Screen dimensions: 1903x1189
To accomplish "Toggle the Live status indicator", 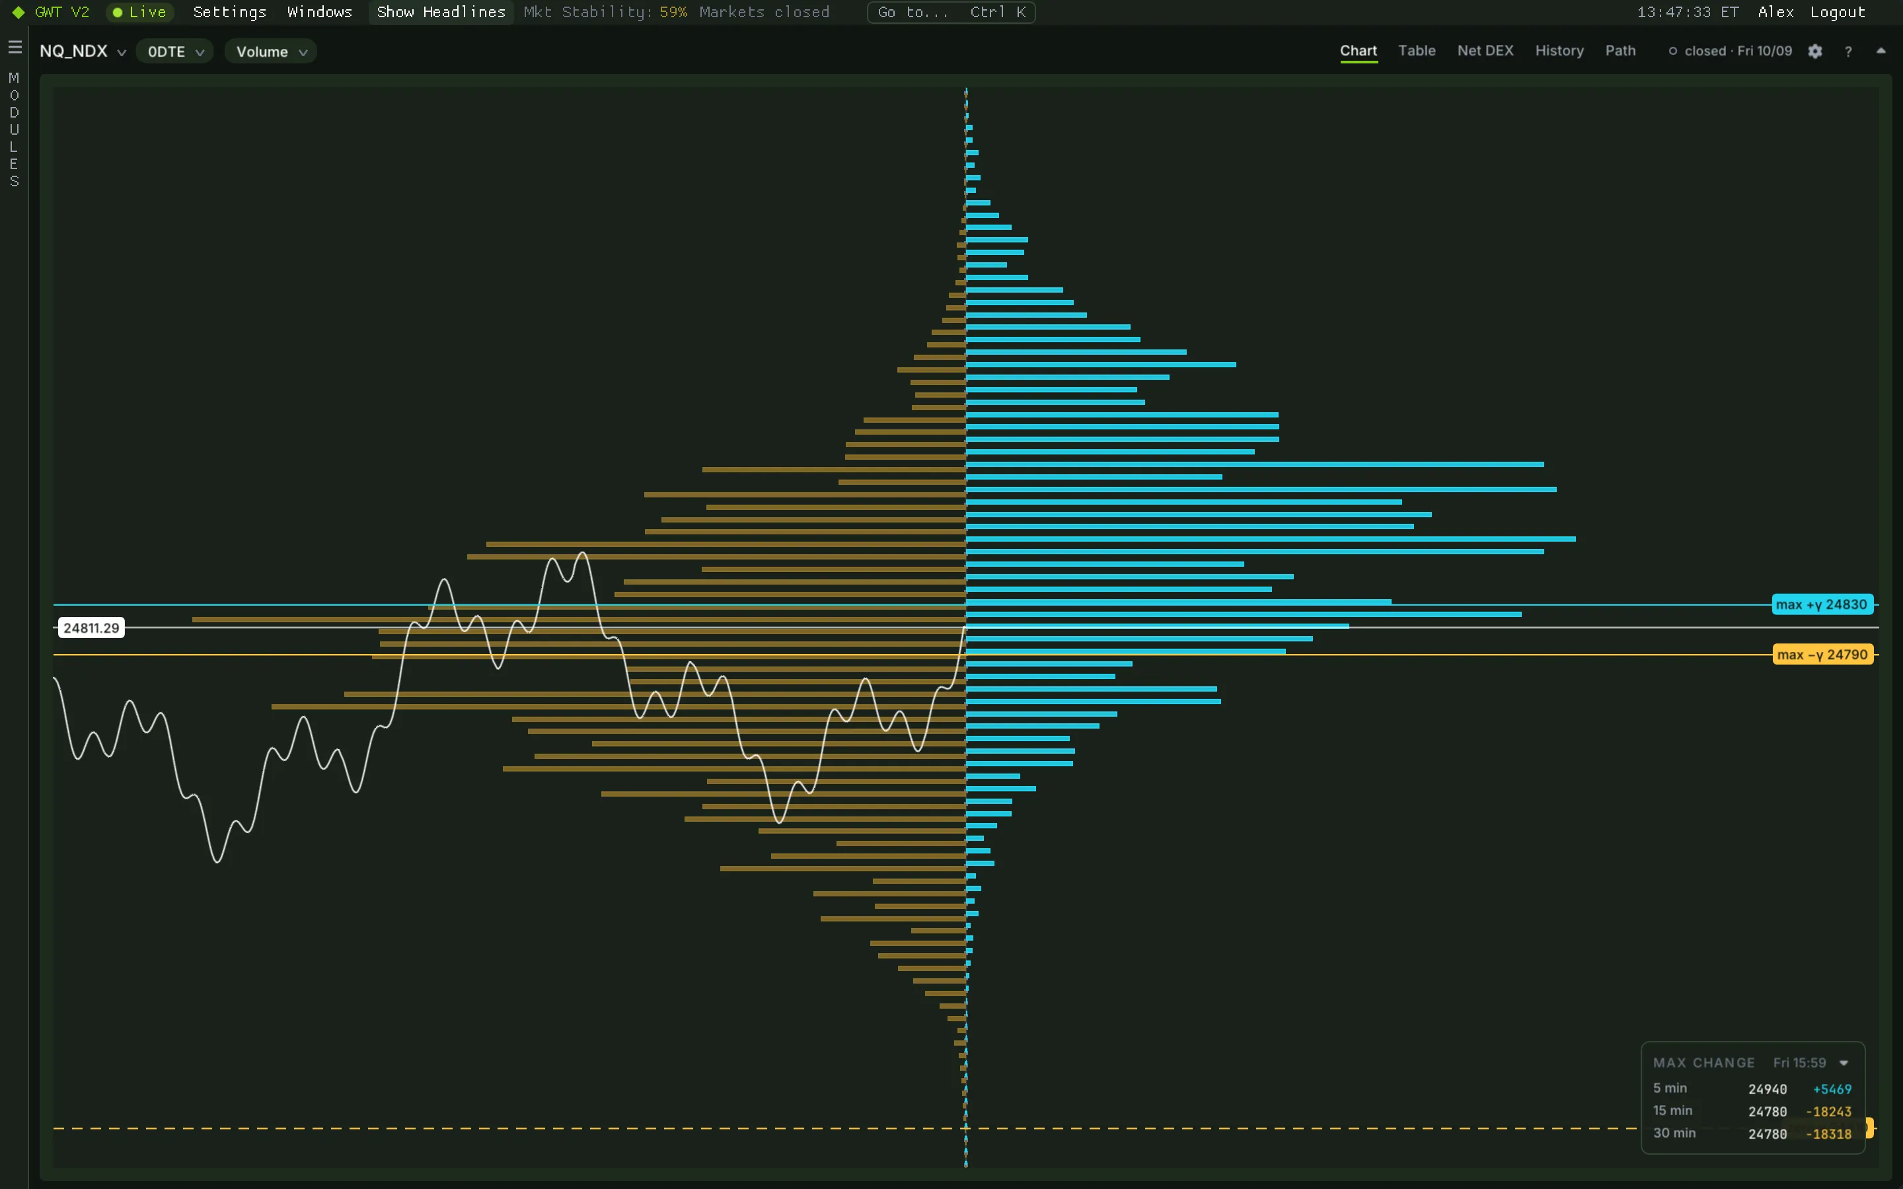I will tap(140, 13).
